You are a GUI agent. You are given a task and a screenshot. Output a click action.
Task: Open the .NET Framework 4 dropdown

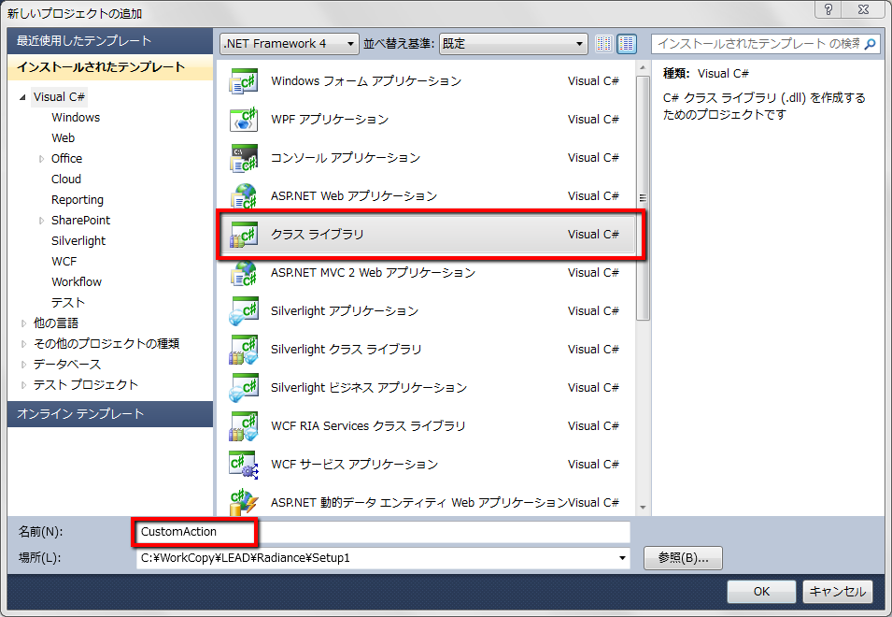(x=289, y=44)
